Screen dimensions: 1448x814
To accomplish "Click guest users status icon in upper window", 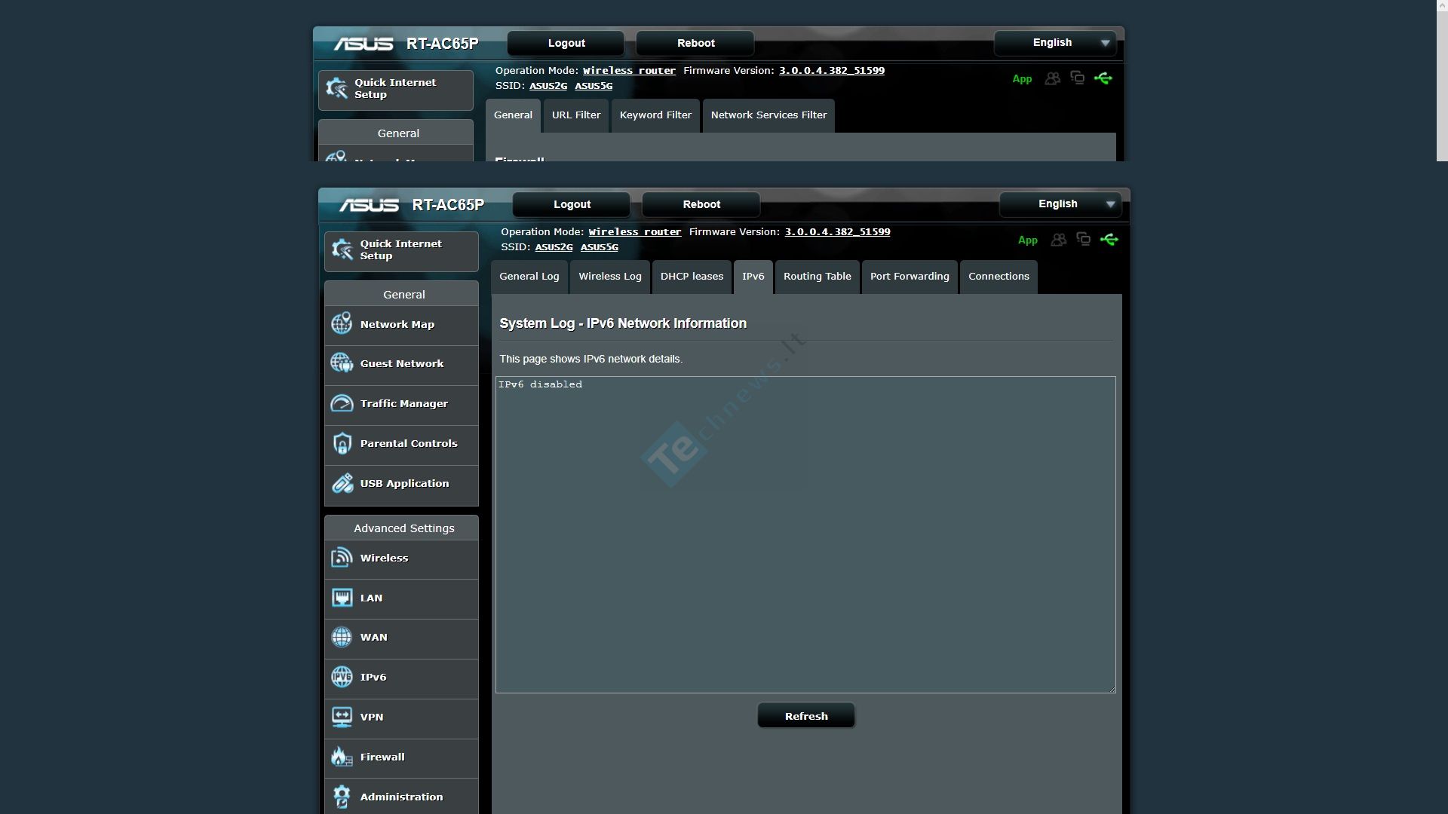I will pyautogui.click(x=1053, y=78).
